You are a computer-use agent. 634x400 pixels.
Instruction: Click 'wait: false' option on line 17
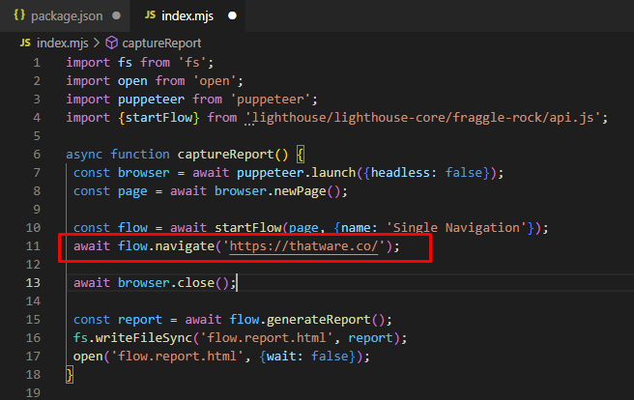pyautogui.click(x=307, y=357)
